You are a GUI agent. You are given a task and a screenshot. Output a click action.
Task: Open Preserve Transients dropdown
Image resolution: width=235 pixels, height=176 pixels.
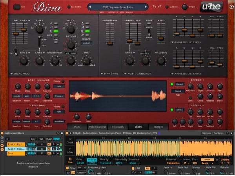click(x=173, y=163)
